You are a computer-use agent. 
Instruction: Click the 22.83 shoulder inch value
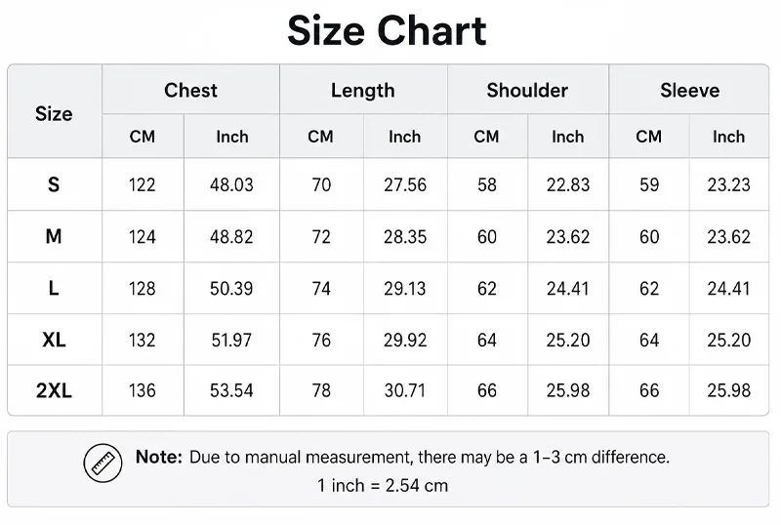click(x=568, y=184)
